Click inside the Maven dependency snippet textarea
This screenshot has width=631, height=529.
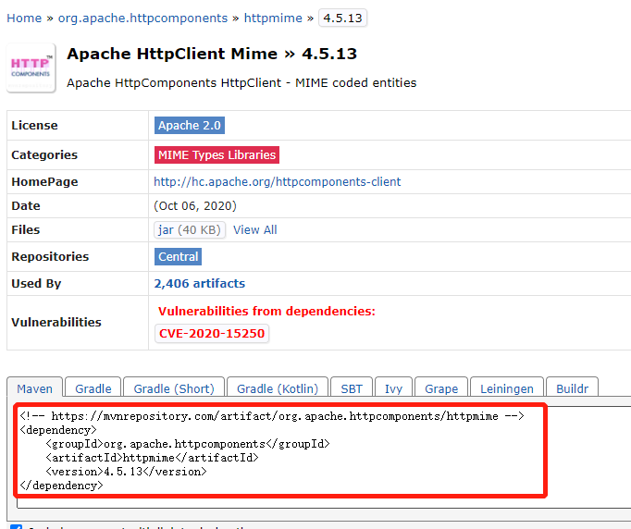[324, 458]
